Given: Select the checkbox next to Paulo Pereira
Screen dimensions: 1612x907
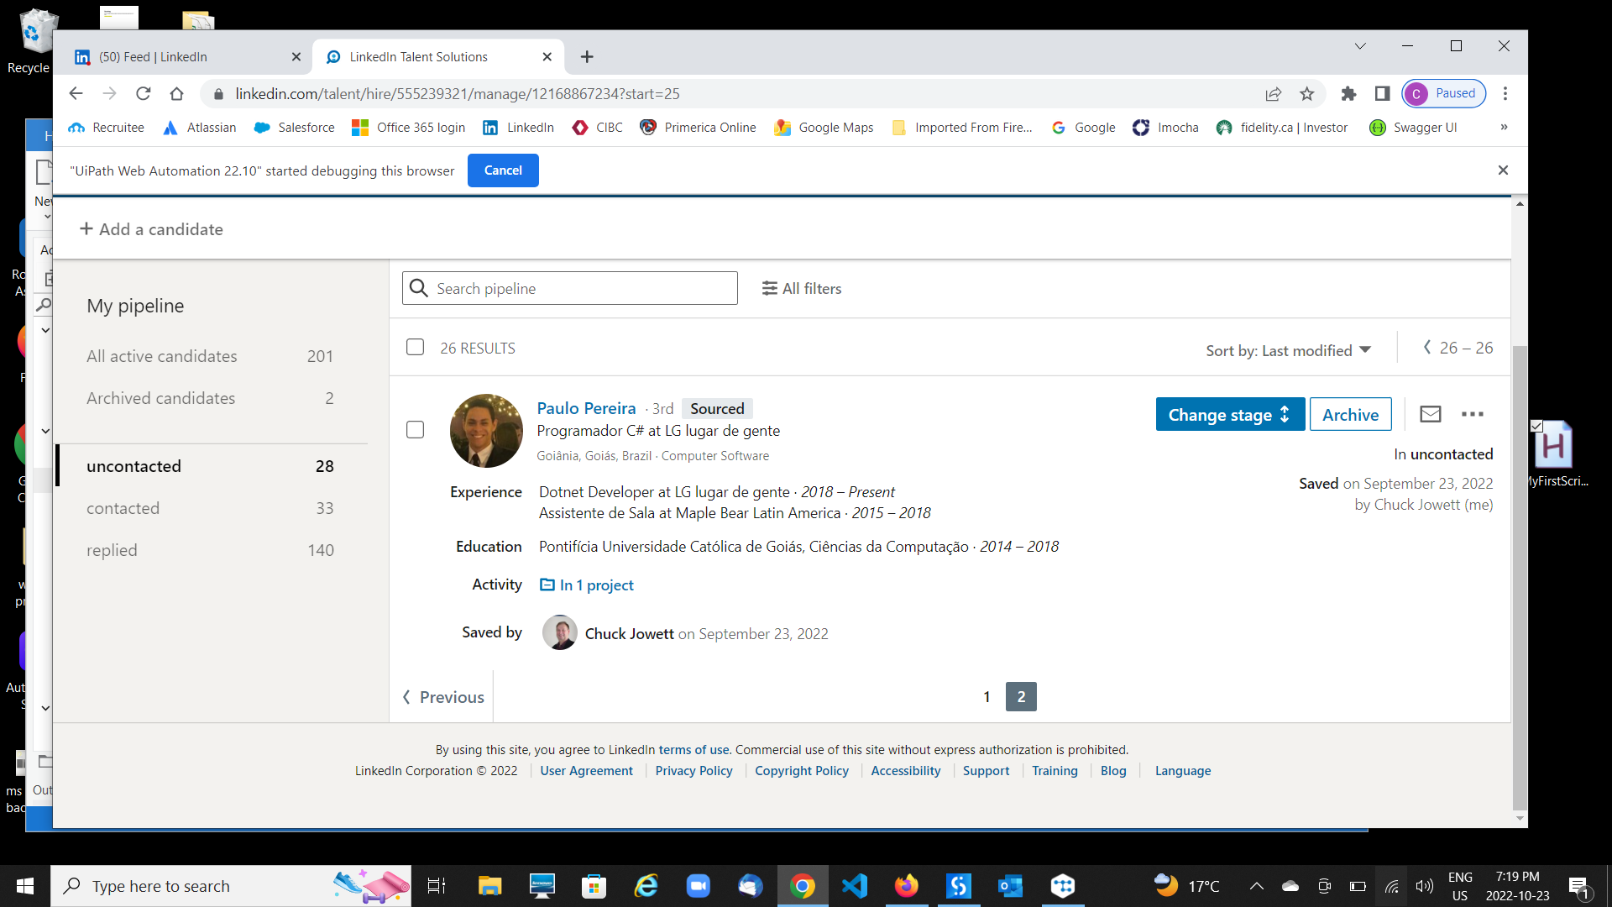Looking at the screenshot, I should coord(415,429).
